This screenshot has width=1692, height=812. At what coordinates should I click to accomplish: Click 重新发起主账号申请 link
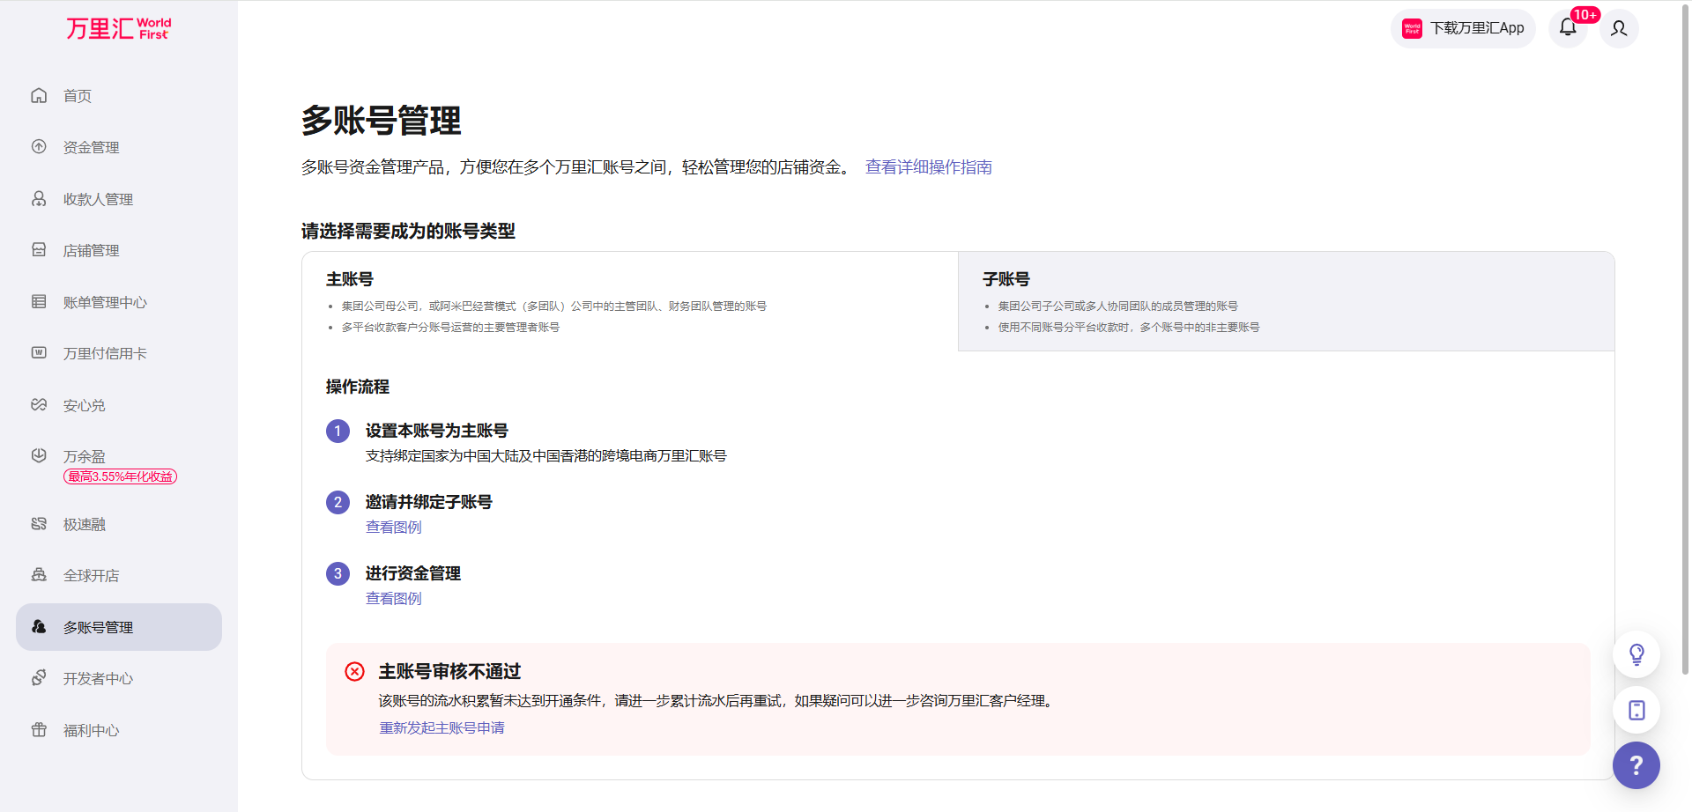point(442,728)
